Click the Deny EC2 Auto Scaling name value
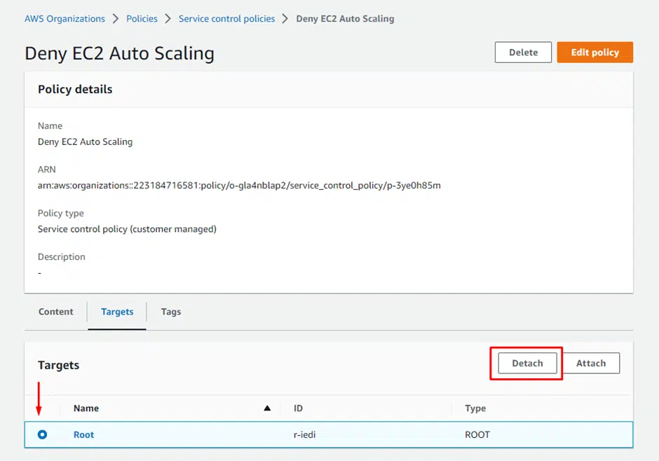Image resolution: width=659 pixels, height=461 pixels. (86, 142)
